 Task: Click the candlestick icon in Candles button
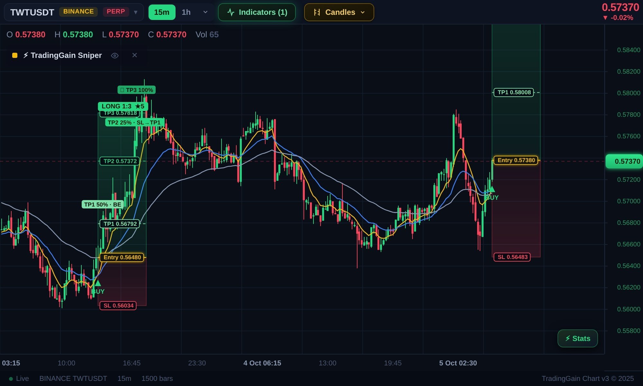(x=317, y=12)
